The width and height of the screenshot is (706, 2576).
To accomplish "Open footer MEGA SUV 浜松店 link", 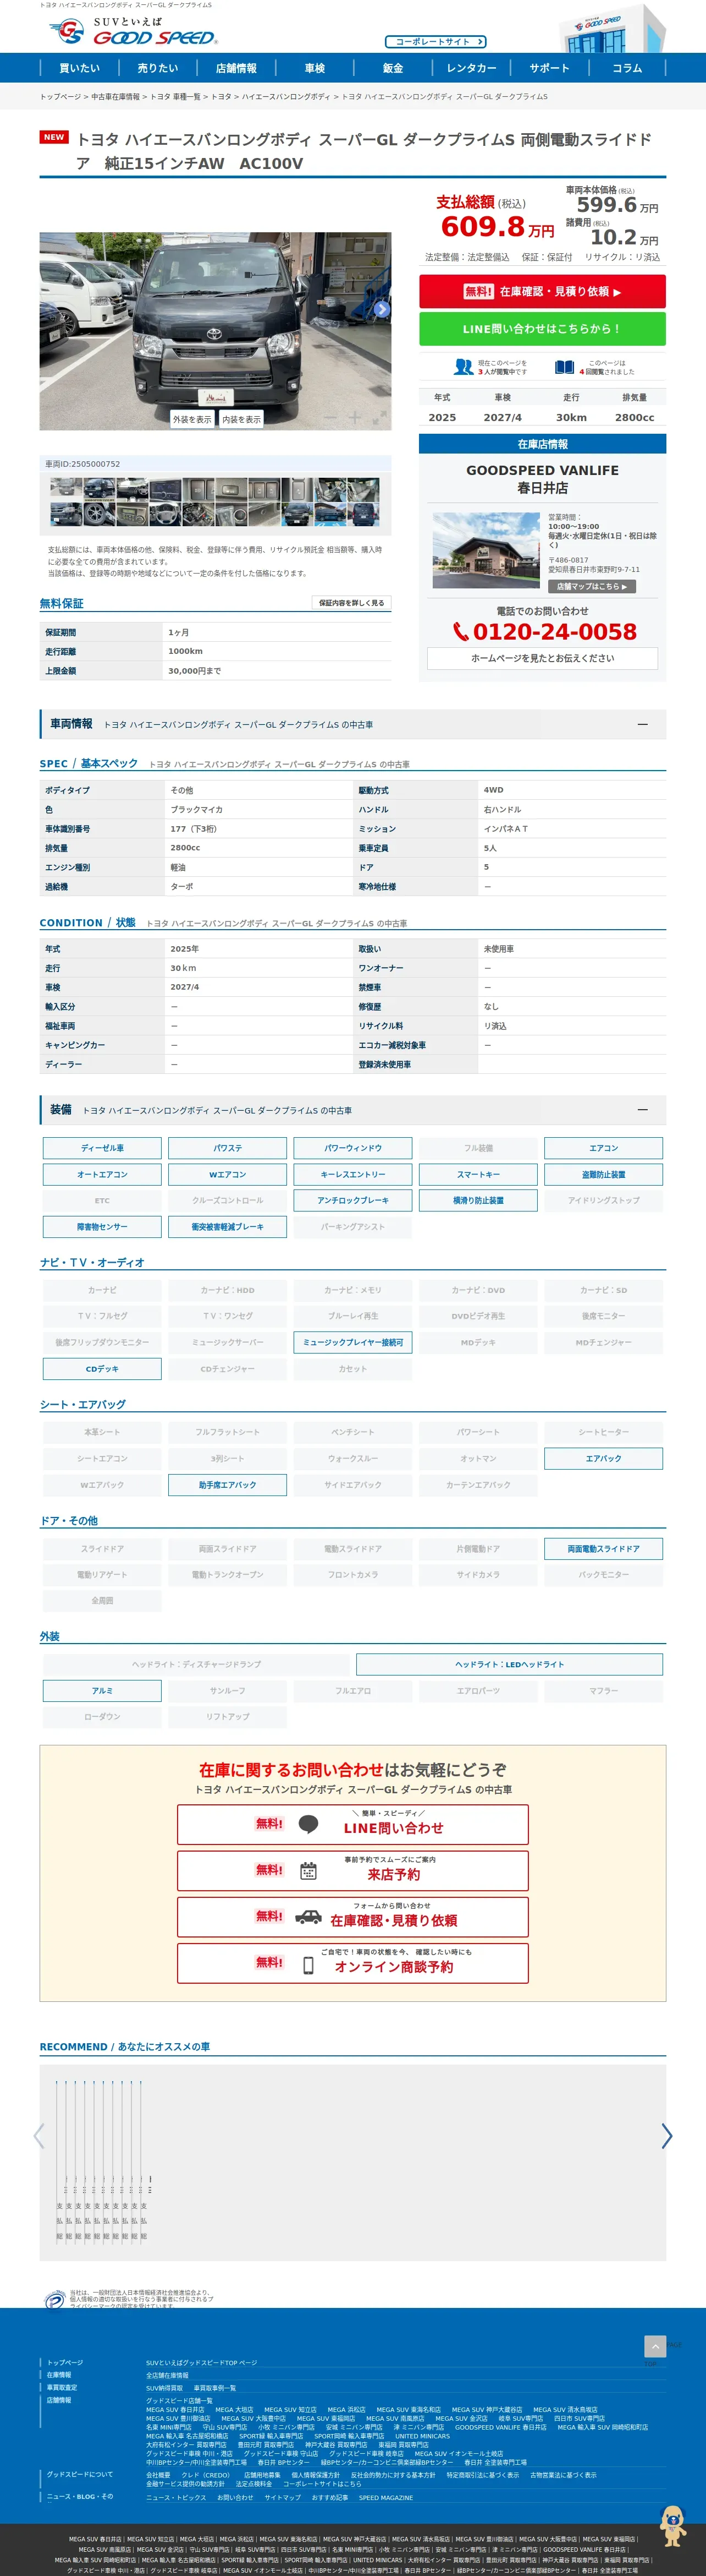I will [x=346, y=2410].
